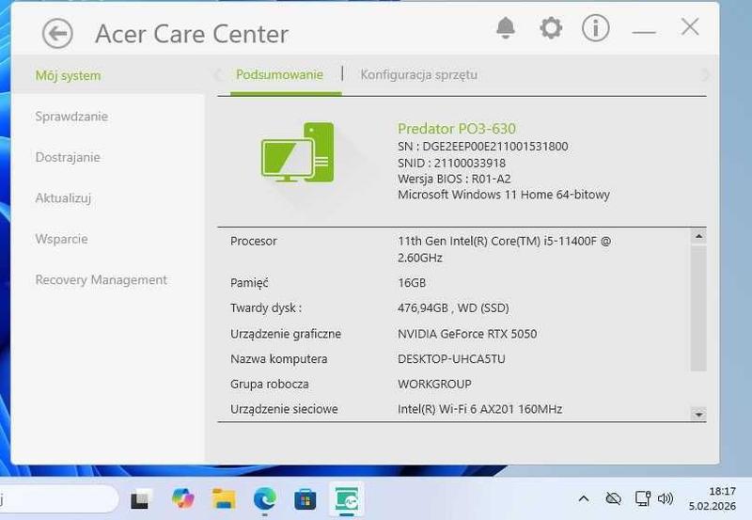Switch to the Konfiguracja sprzętu tab
752x520 pixels.
[419, 75]
